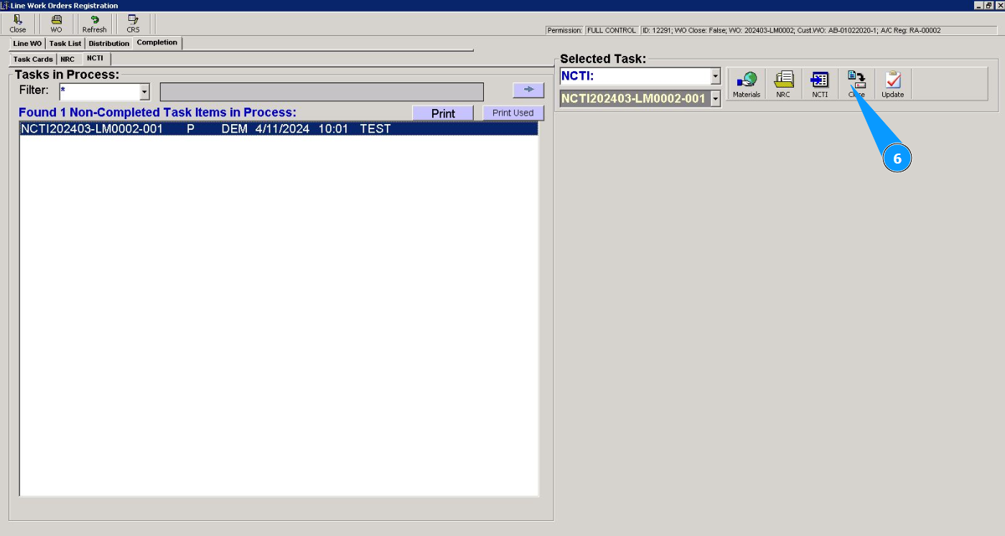Click the status field starting with ID: 12291
The image size is (1005, 536).
pos(821,31)
